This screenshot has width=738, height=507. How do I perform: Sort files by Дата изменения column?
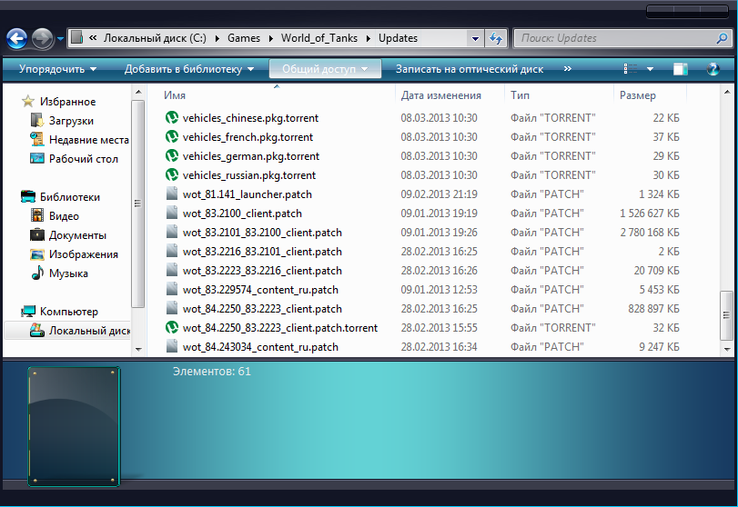pyautogui.click(x=441, y=95)
